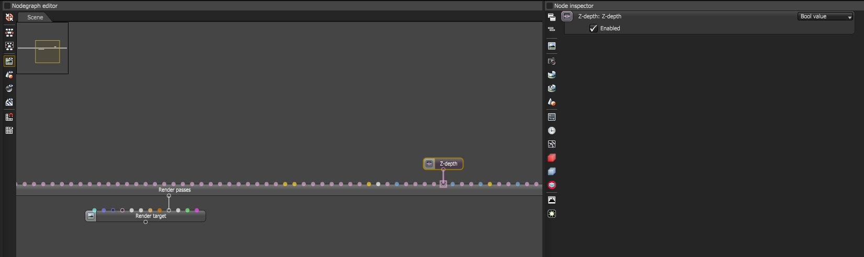Open the Bool value dropdown
Image resolution: width=864 pixels, height=257 pixels.
pos(826,17)
